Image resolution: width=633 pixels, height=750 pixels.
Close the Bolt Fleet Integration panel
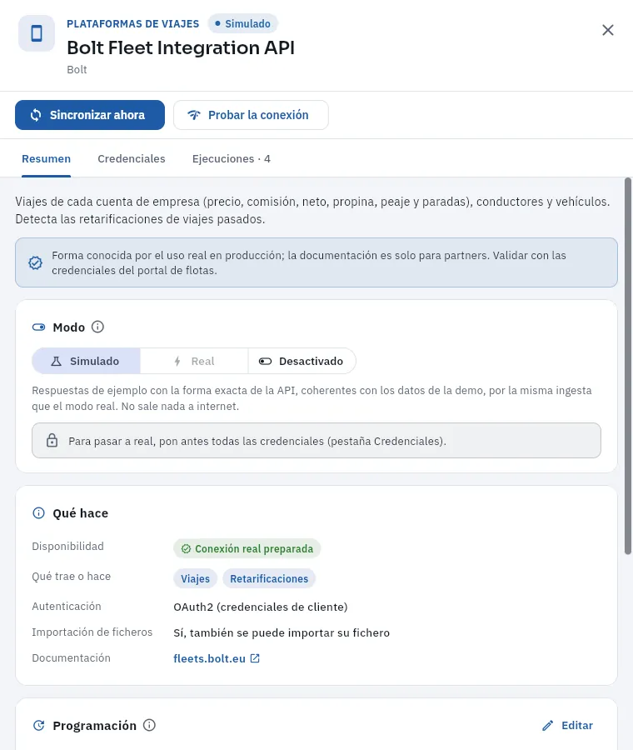point(608,30)
